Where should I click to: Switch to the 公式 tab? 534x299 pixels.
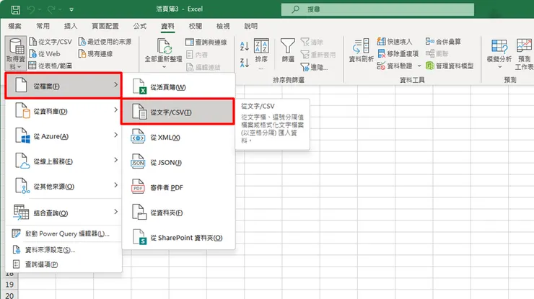tap(139, 26)
